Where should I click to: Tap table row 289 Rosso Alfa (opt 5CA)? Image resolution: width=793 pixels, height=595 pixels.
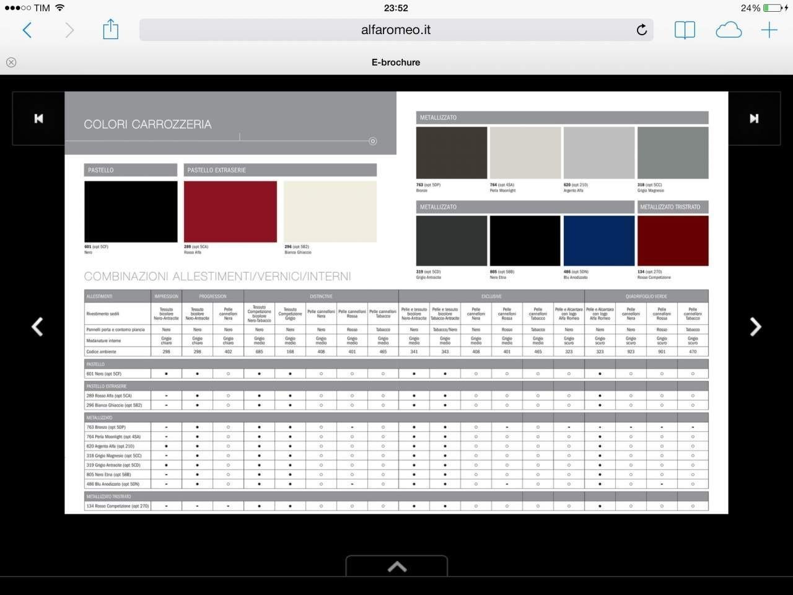click(396, 395)
